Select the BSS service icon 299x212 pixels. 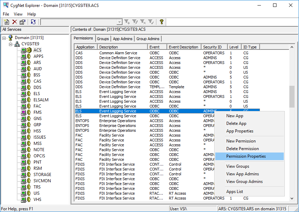(26, 75)
